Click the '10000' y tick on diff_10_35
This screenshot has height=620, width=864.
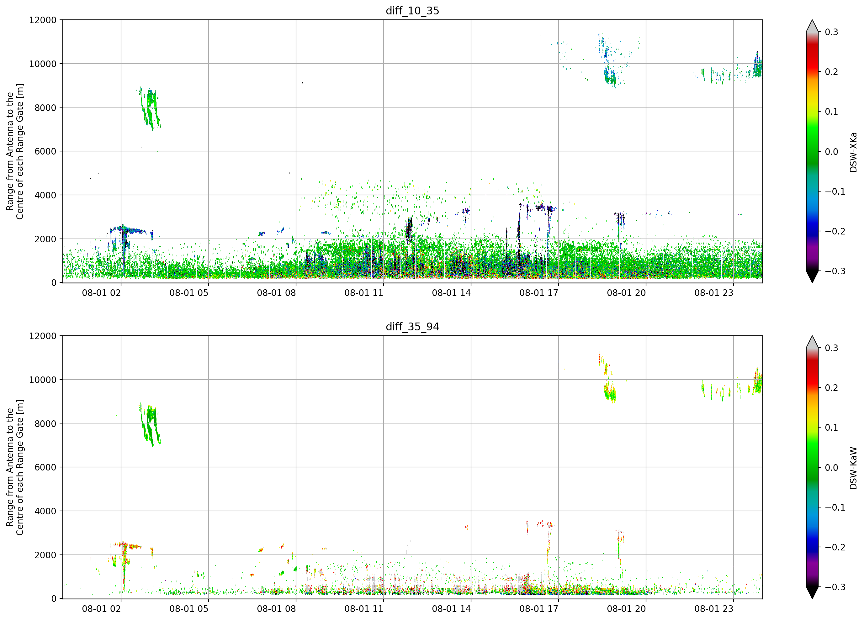(43, 64)
